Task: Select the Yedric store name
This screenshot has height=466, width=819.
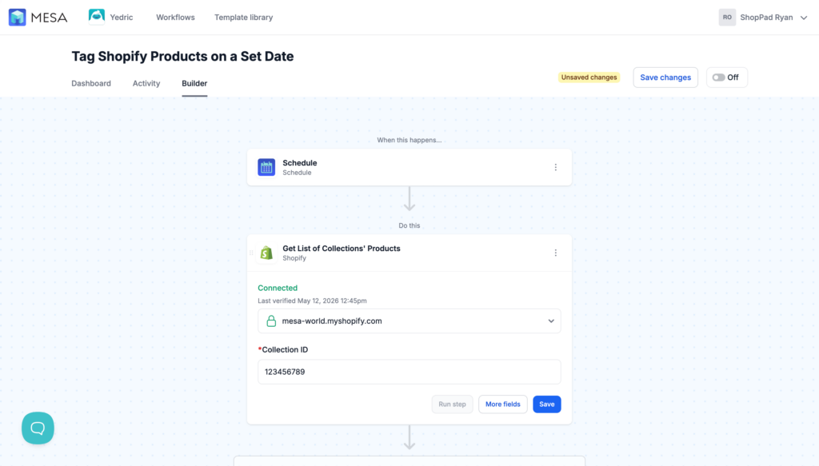Action: point(122,18)
